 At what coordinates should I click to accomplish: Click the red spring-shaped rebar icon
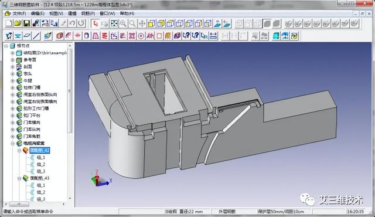[x=104, y=36]
